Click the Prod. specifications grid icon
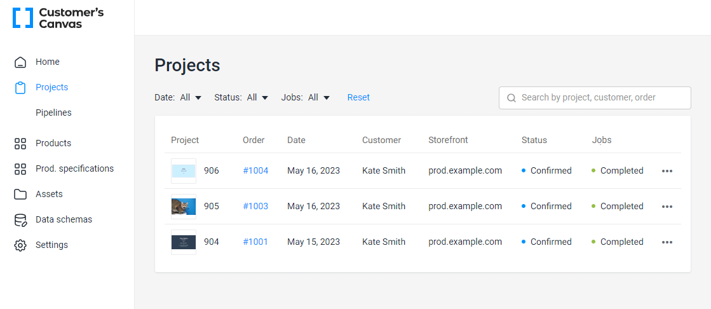This screenshot has width=711, height=309. pos(20,169)
